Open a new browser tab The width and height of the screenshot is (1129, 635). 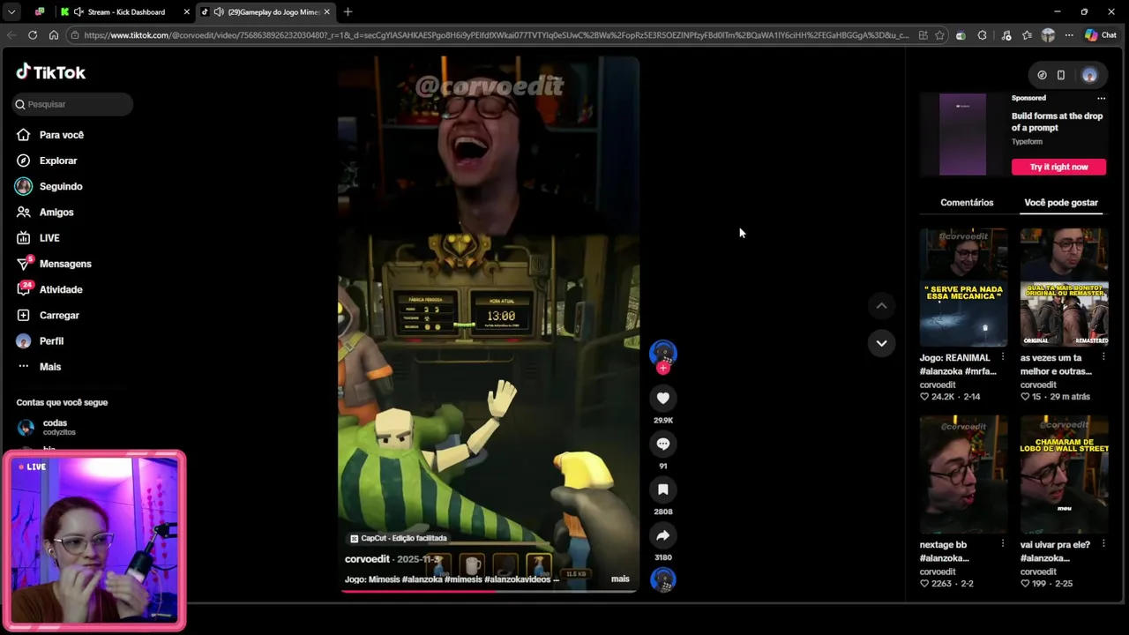coord(348,12)
